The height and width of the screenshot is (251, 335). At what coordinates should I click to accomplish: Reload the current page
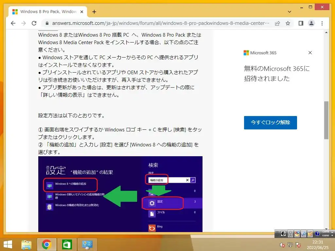34,23
